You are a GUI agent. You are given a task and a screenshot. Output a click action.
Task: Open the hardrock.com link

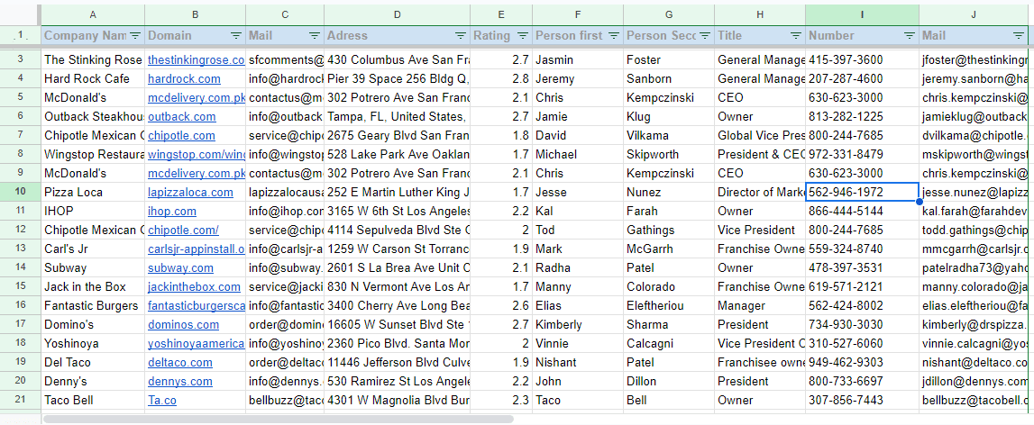pos(184,79)
